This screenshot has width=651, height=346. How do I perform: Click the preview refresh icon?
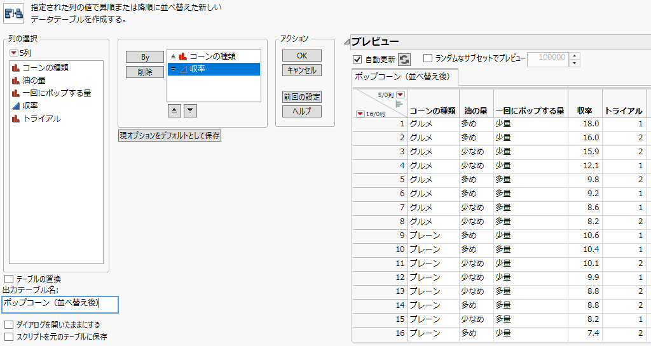point(404,59)
